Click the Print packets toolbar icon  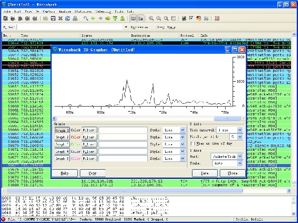(74, 19)
